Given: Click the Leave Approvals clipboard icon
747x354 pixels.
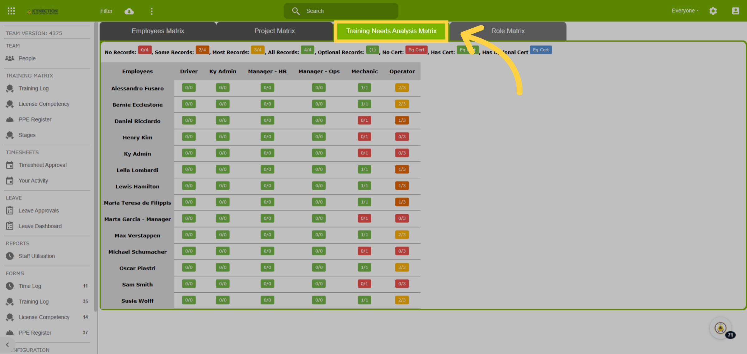Looking at the screenshot, I should (x=10, y=211).
